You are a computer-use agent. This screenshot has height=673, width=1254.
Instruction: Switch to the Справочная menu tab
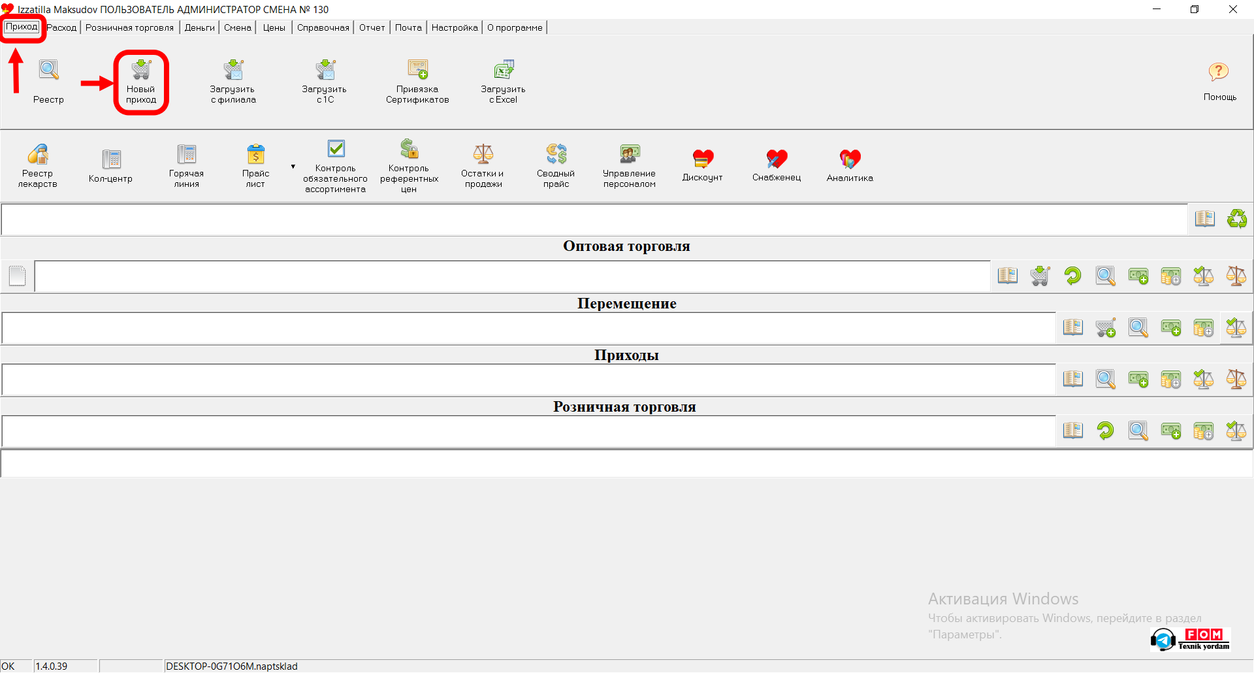pyautogui.click(x=323, y=27)
